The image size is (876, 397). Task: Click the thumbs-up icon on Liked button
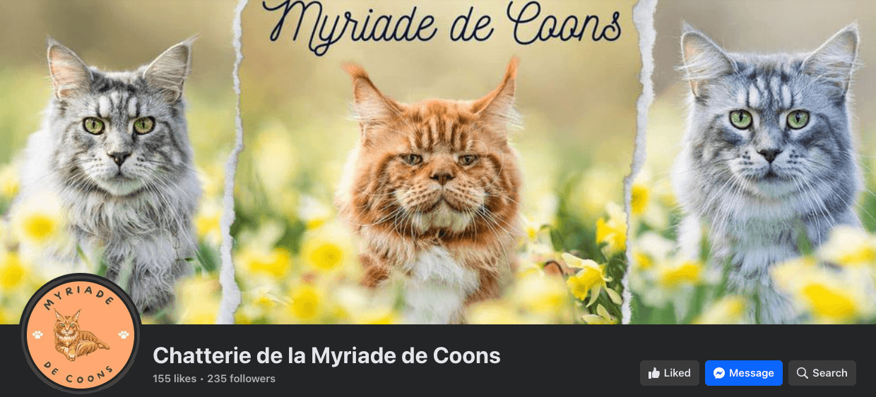pos(654,373)
